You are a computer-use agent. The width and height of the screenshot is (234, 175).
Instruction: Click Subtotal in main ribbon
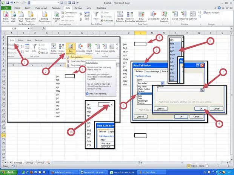point(193,16)
